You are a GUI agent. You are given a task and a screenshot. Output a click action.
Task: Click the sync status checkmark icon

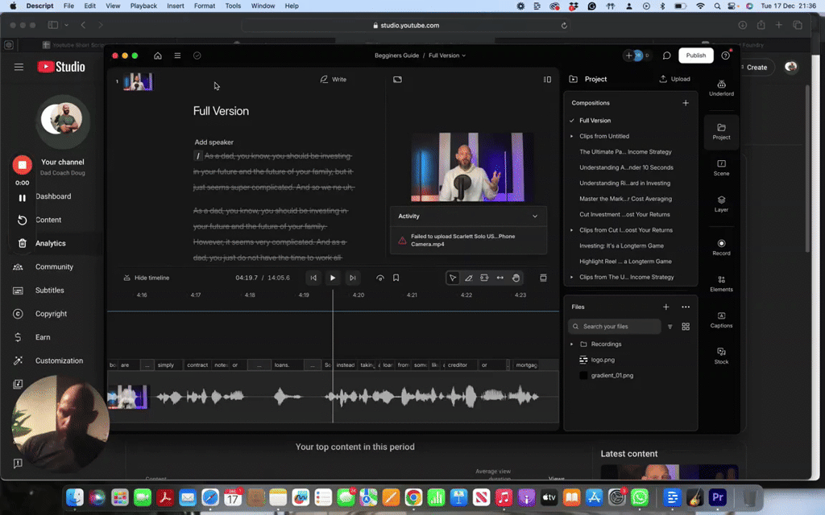(x=197, y=56)
